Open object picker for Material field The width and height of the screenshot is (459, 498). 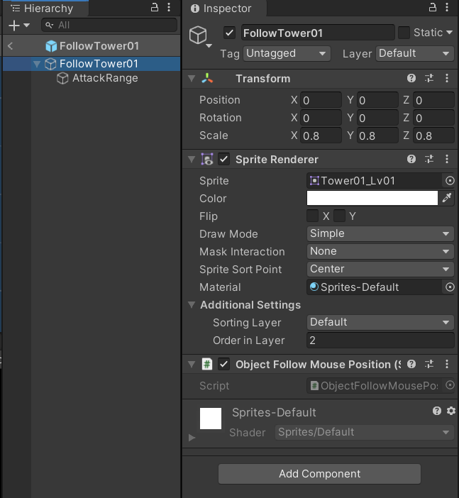[449, 287]
